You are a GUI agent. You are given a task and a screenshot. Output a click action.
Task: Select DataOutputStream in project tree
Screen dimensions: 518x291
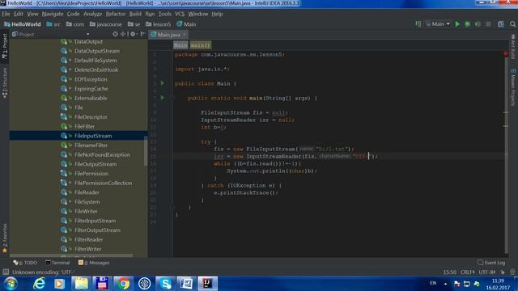(97, 51)
